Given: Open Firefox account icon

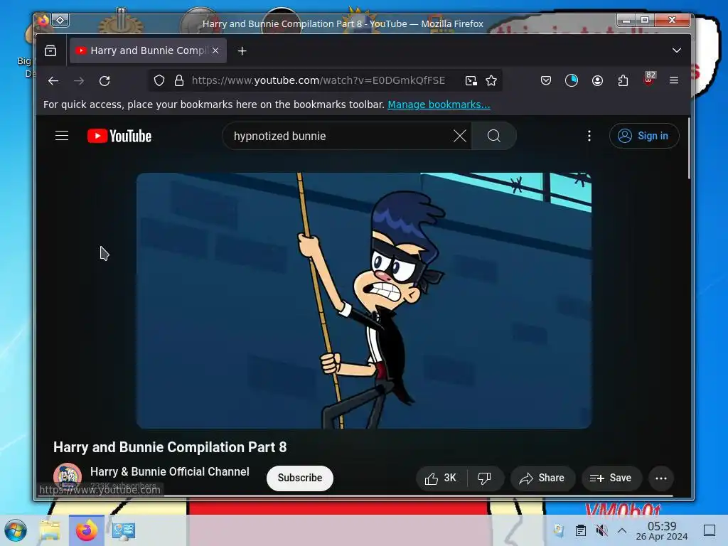Looking at the screenshot, I should [597, 81].
